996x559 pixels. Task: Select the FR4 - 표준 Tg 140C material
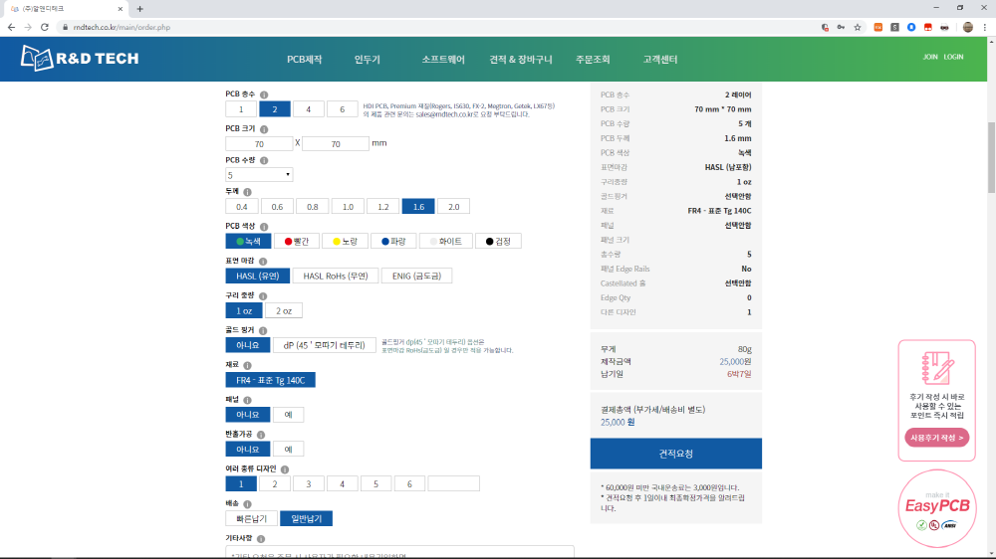pos(270,380)
